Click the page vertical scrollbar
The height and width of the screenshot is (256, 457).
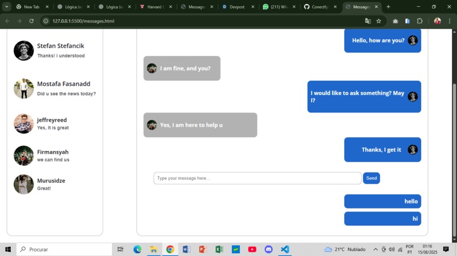[454, 160]
